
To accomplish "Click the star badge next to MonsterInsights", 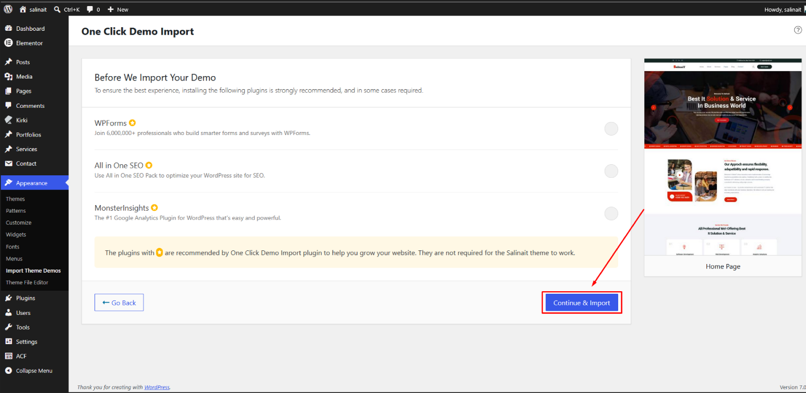I will click(155, 208).
